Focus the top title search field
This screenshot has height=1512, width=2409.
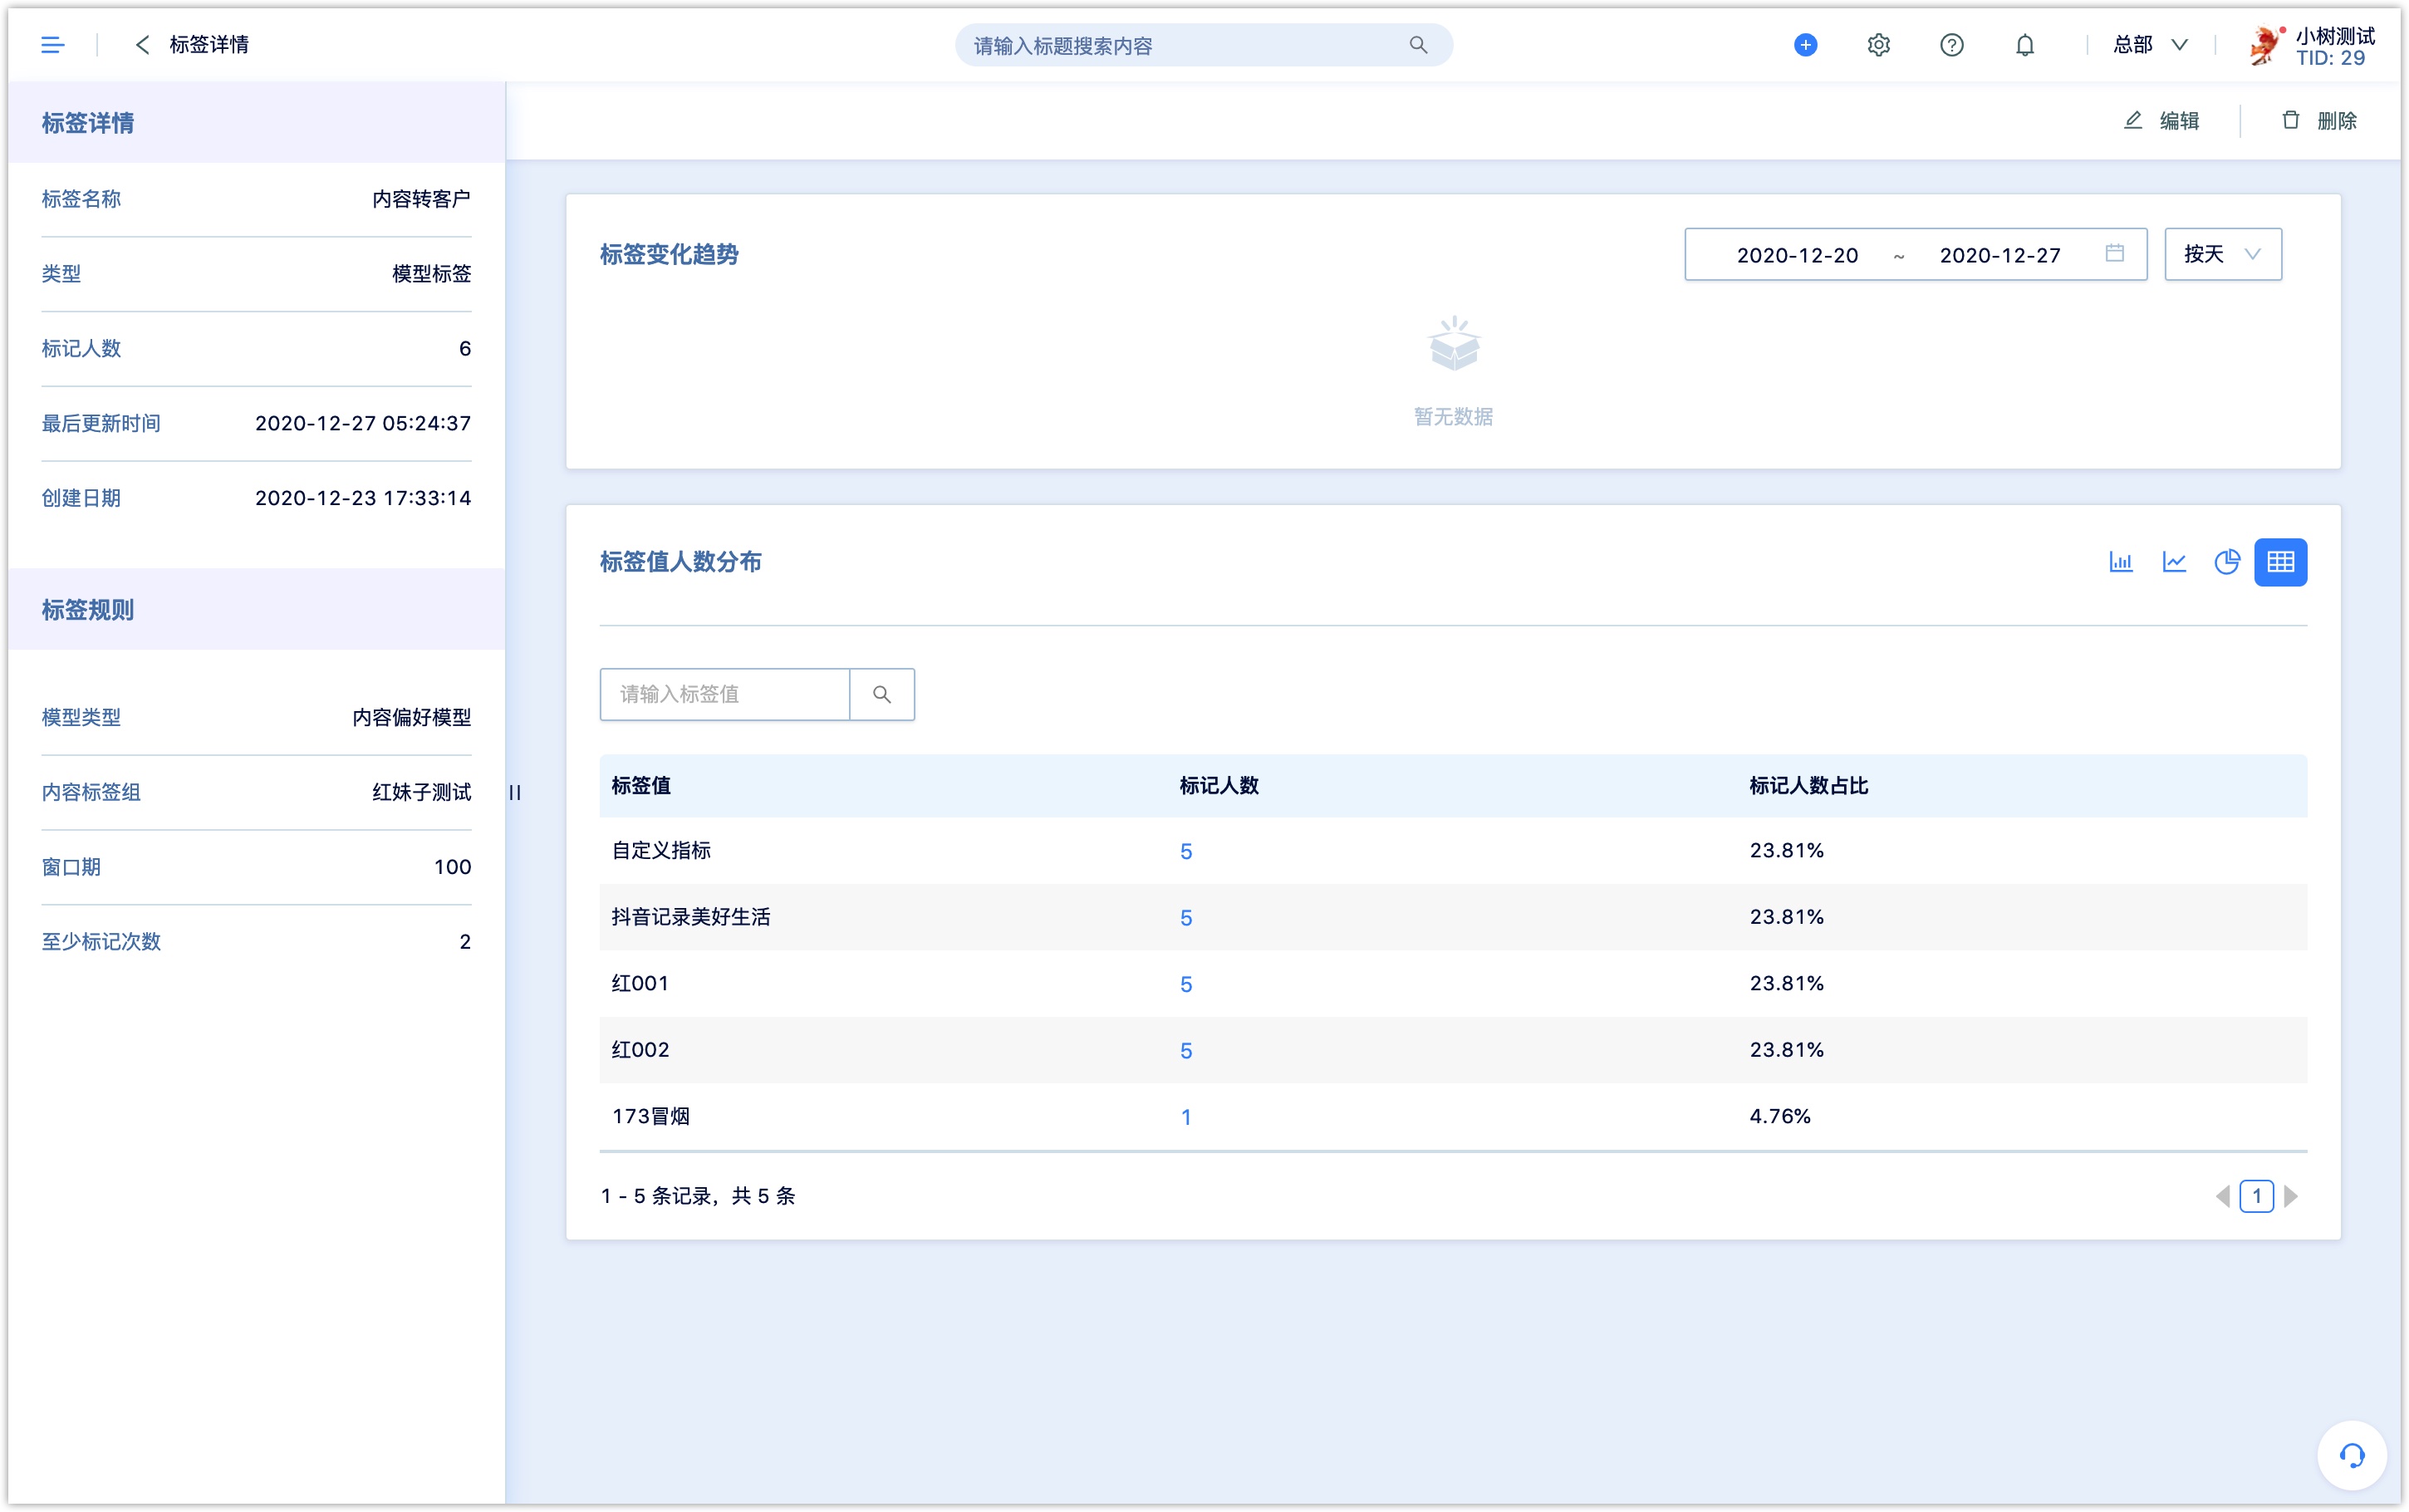point(1204,45)
